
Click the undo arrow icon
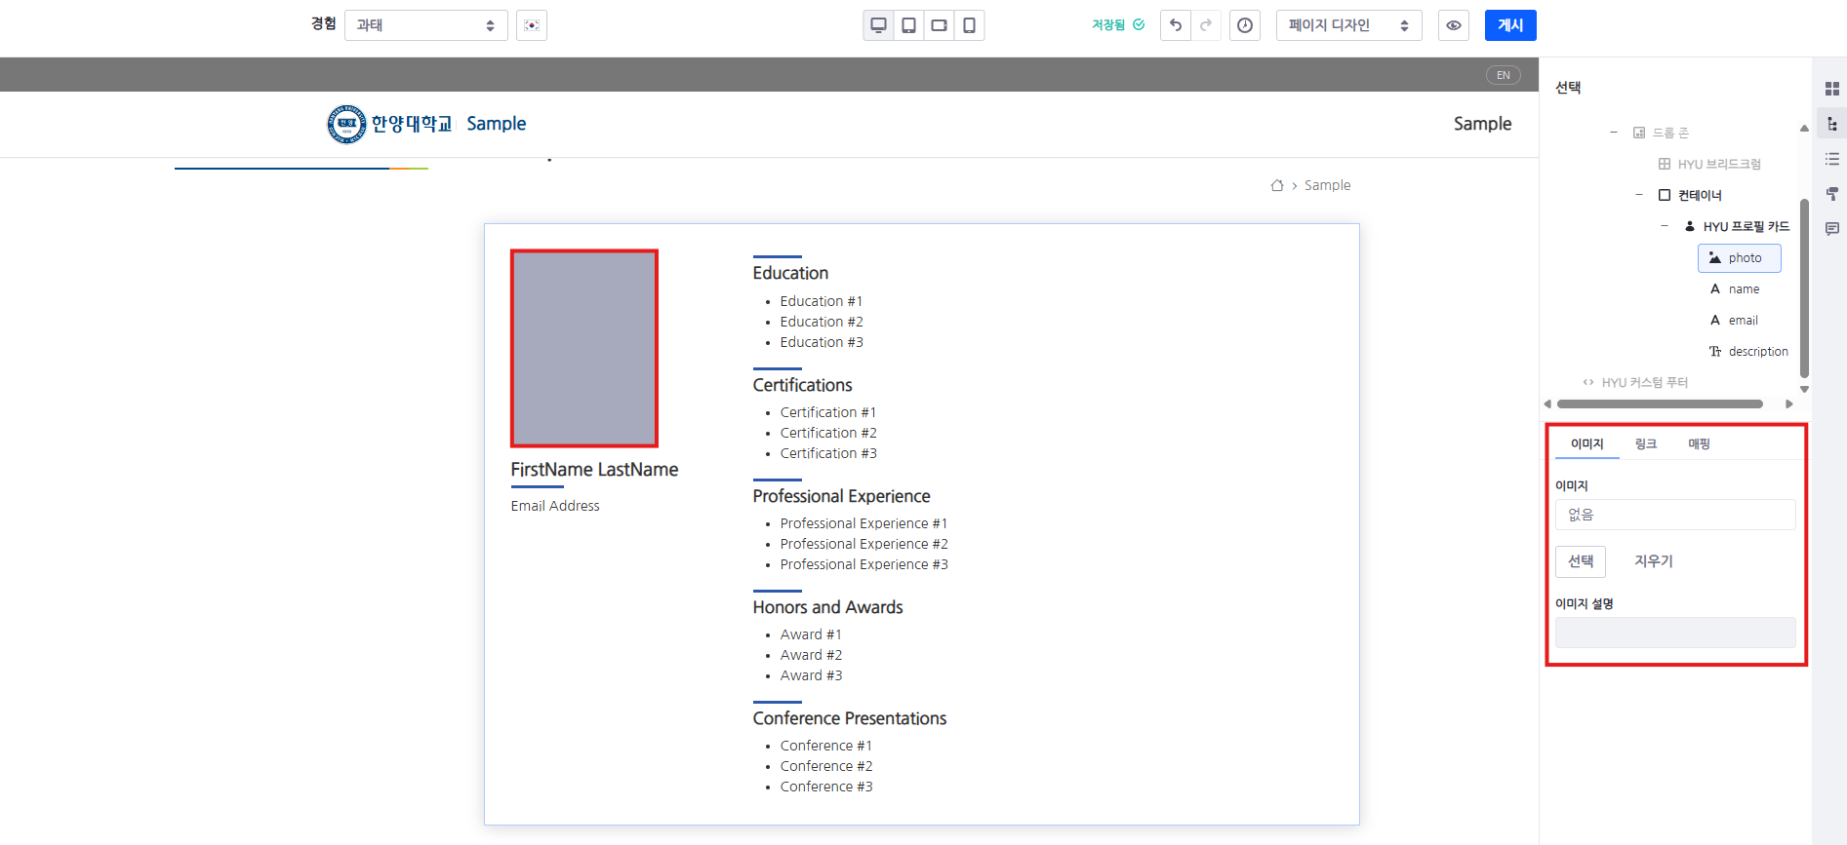coord(1176,25)
